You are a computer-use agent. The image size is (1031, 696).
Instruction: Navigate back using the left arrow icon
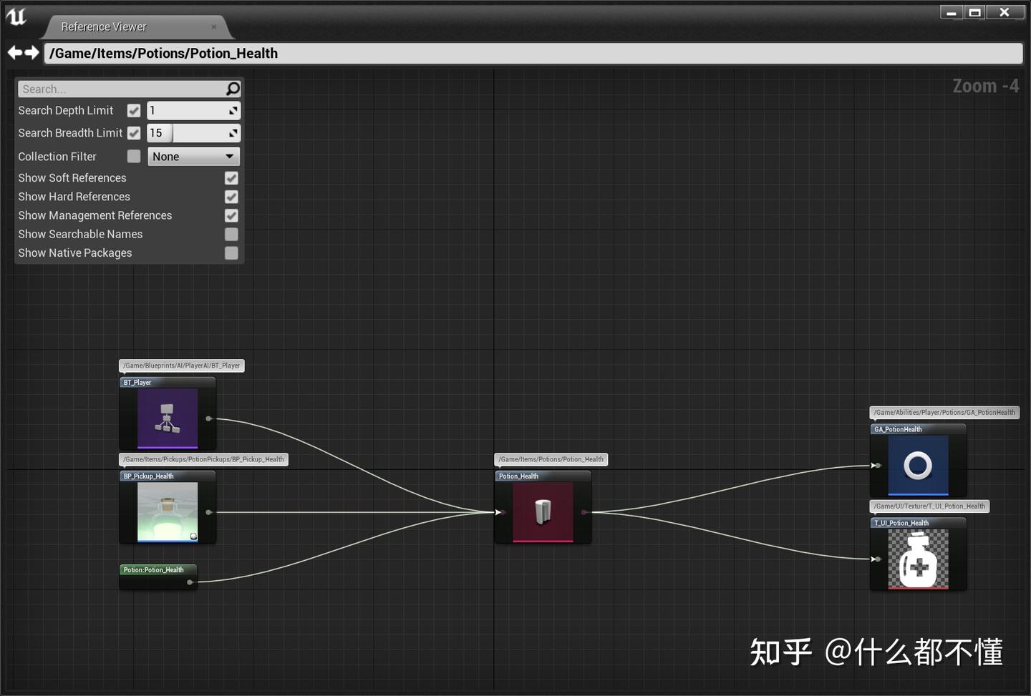[x=13, y=52]
